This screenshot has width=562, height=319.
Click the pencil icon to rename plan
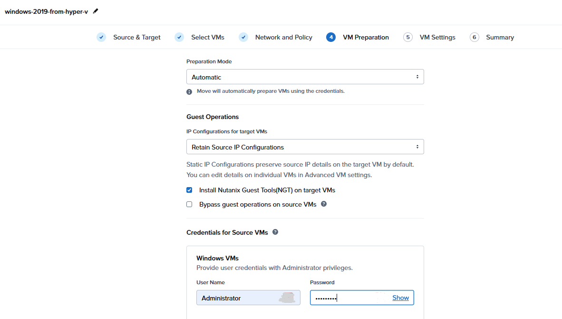coord(96,11)
